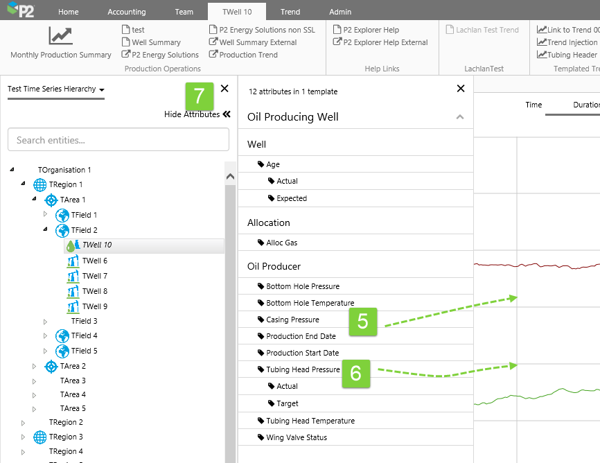Open the P2 Explorer Help link

[x=371, y=30]
